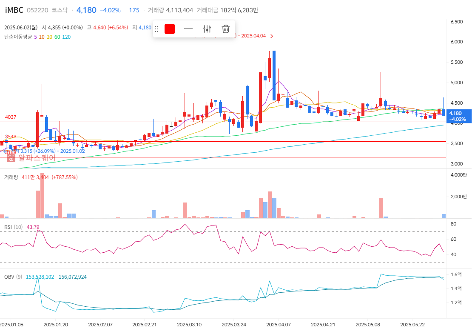Click the open price 시 4,355 (+0.00%)
This screenshot has height=331, width=472.
coord(63,27)
